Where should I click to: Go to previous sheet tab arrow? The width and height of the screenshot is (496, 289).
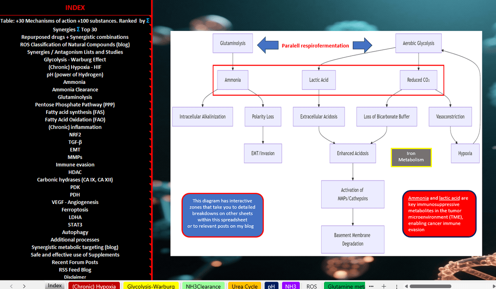(x=11, y=286)
